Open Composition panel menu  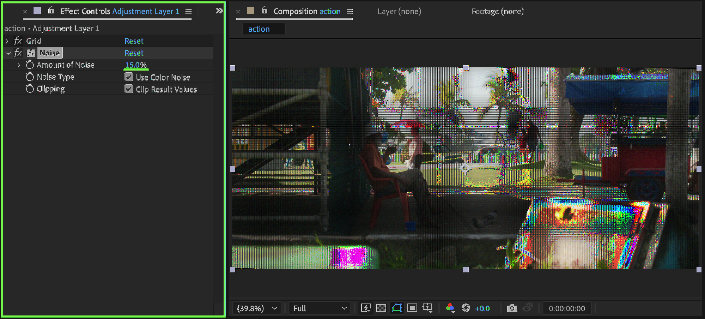click(350, 12)
